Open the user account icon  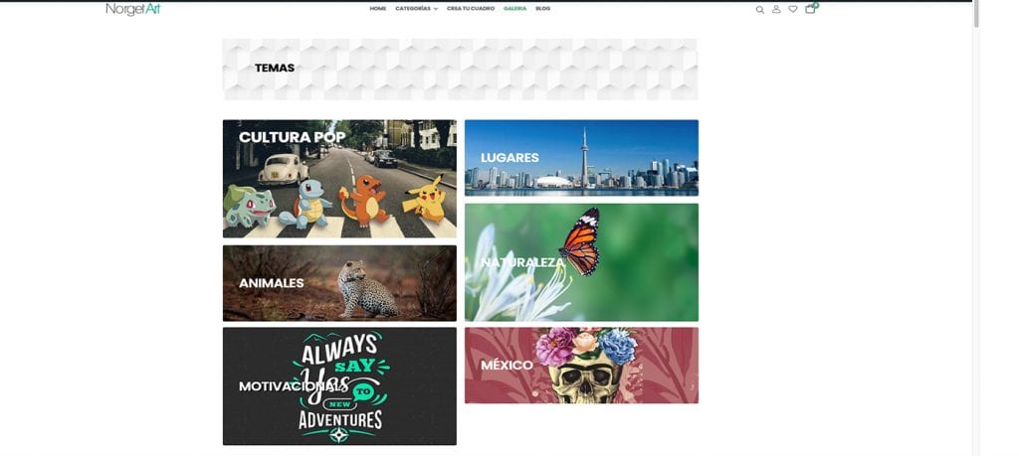tap(776, 9)
